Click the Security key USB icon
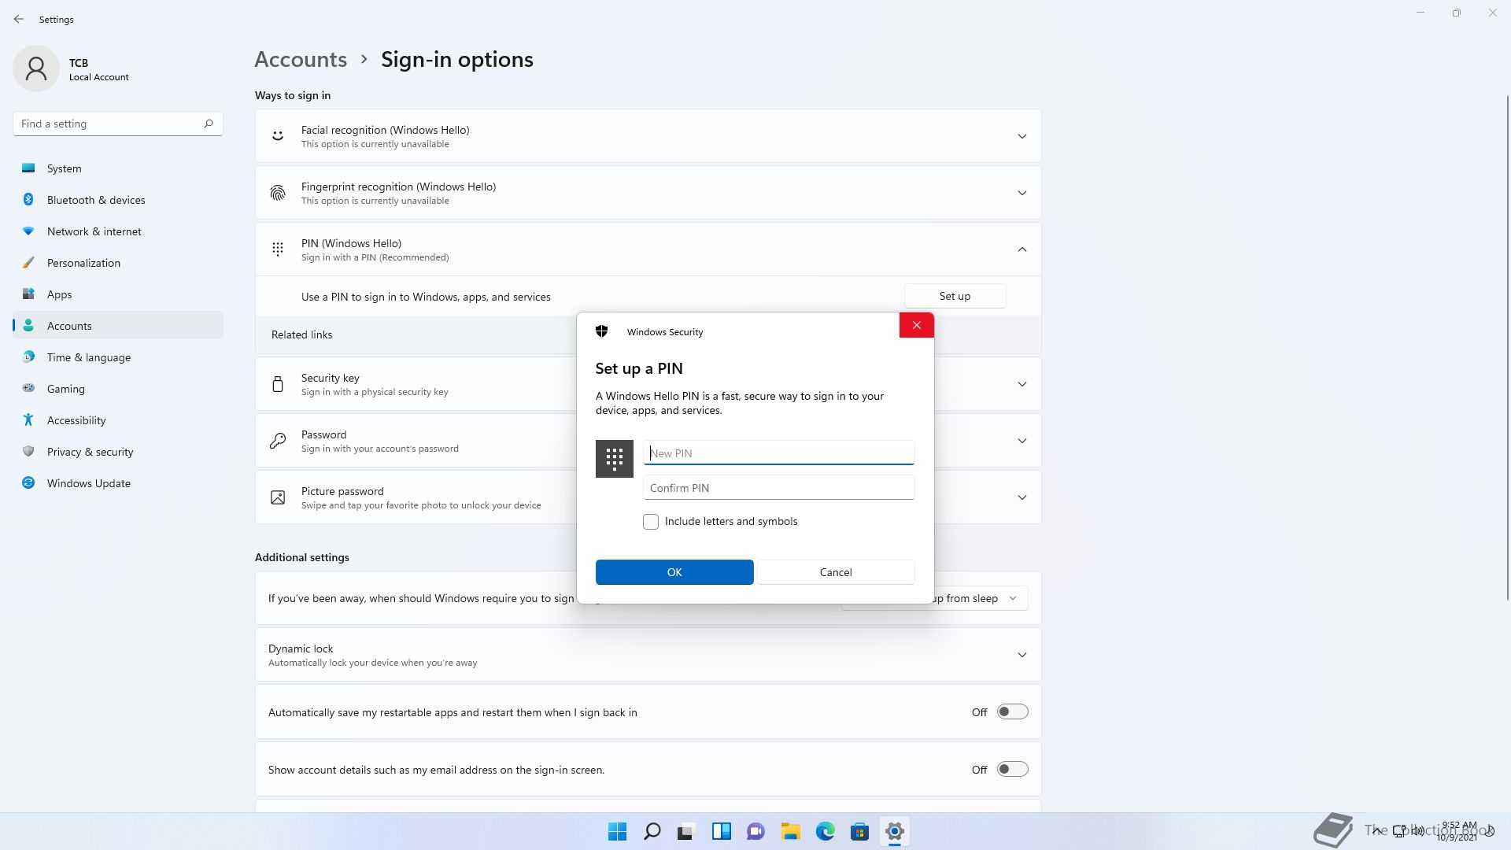 point(278,384)
